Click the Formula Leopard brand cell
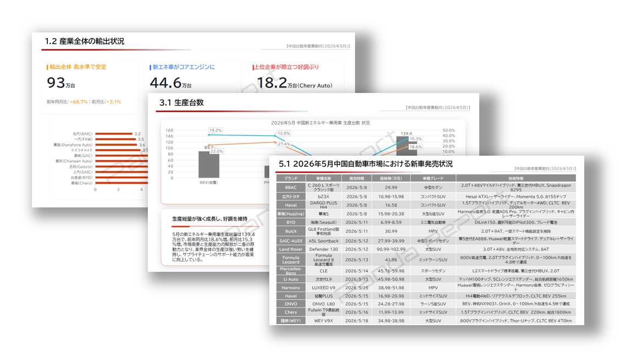Screen dimensions: 637x362 [x=291, y=260]
